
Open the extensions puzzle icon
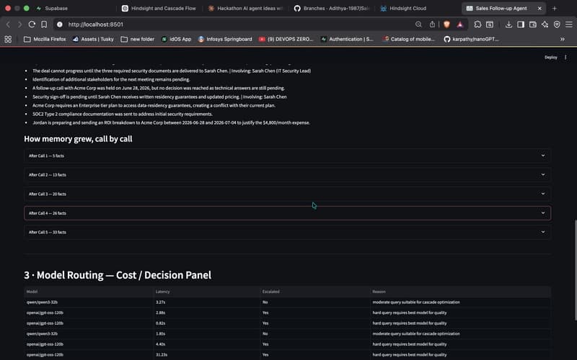(x=477, y=24)
